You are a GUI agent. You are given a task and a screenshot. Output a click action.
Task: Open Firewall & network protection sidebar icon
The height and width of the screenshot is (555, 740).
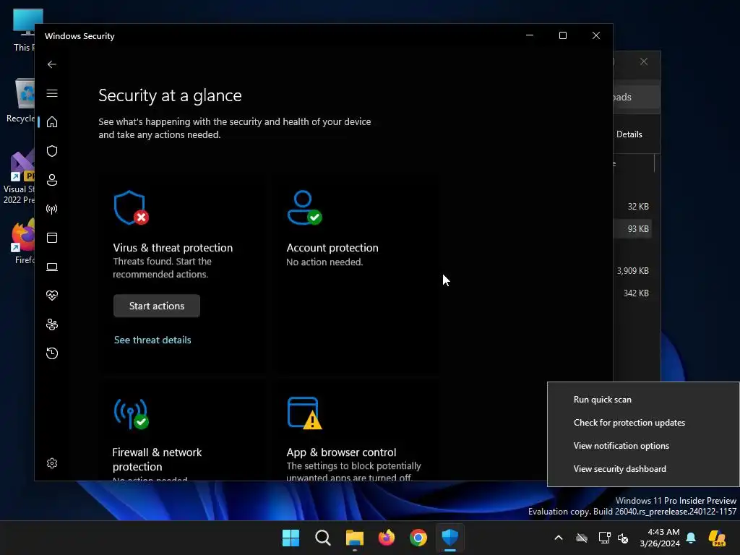[x=52, y=209]
